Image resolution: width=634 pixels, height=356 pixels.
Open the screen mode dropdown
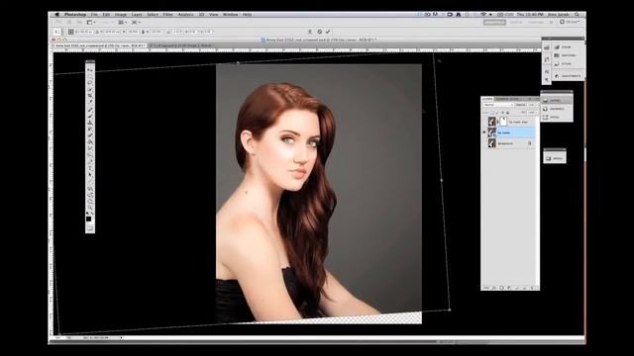pyautogui.click(x=136, y=22)
